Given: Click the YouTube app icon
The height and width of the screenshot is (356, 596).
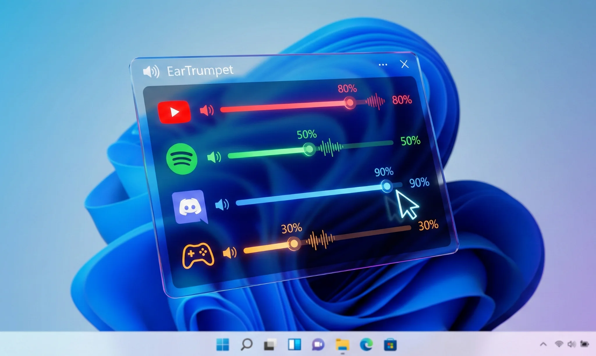Looking at the screenshot, I should point(174,112).
